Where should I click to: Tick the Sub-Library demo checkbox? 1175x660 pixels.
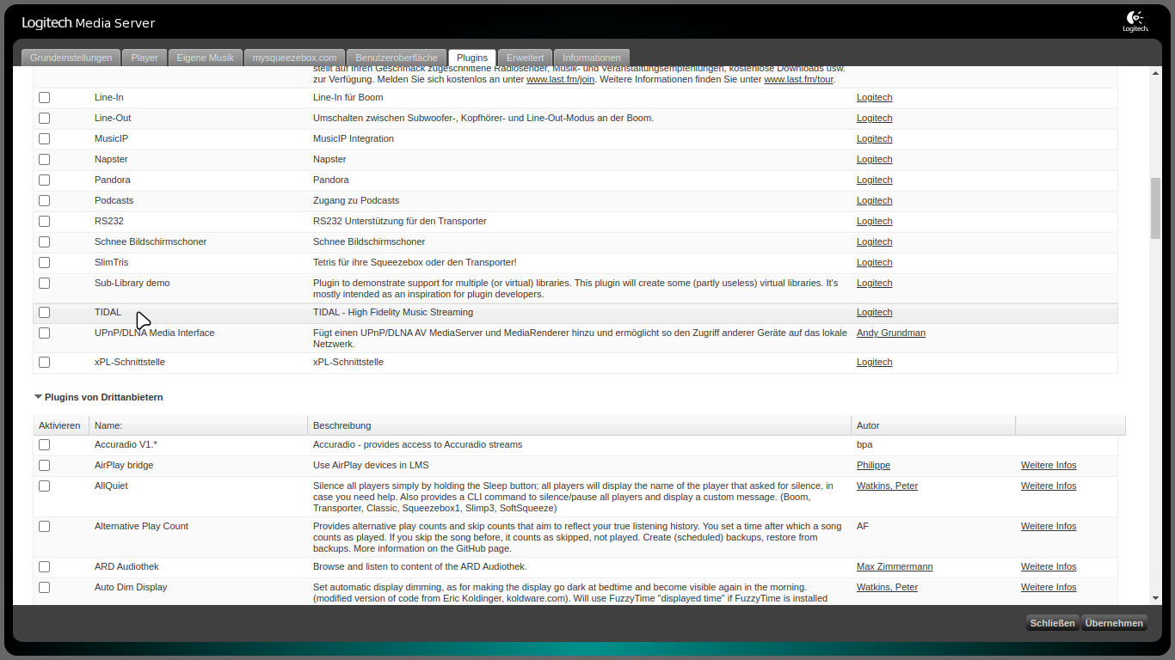pos(45,284)
